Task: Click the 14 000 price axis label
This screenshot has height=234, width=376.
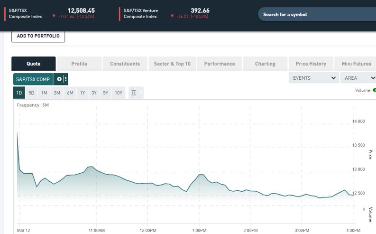Action: click(358, 122)
